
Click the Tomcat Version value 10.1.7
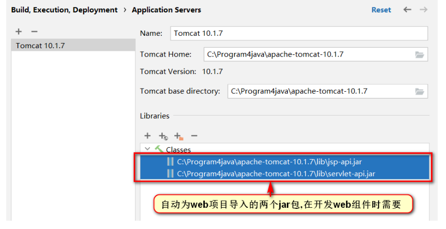click(213, 71)
